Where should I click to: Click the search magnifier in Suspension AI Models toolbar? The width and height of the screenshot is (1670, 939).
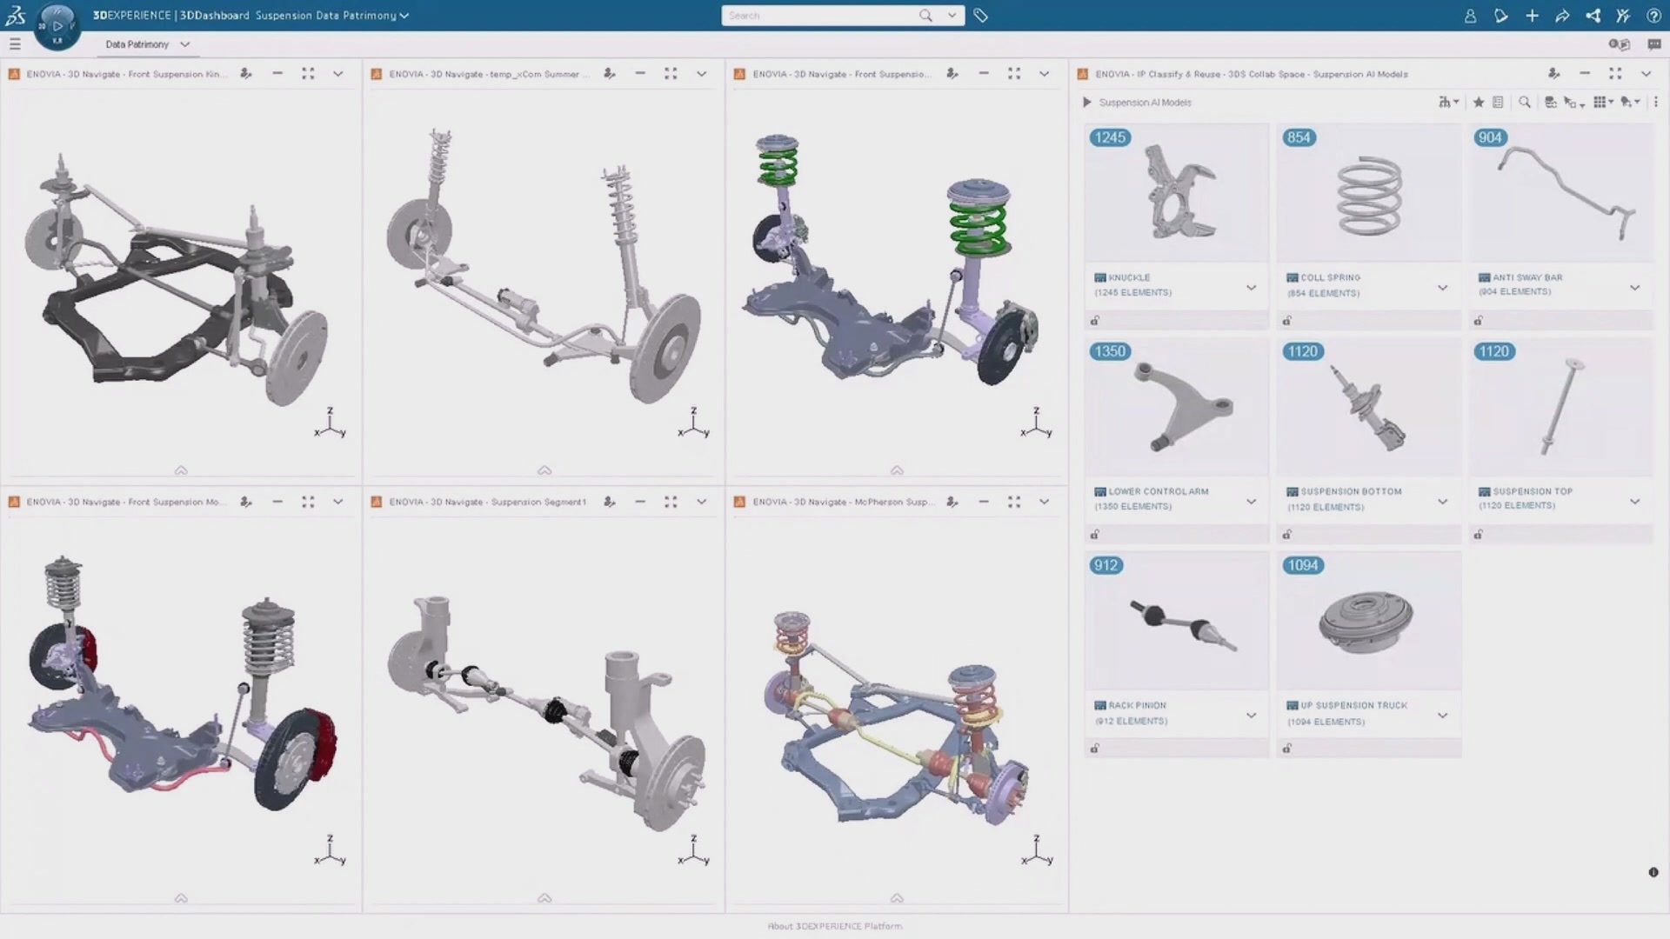(x=1524, y=103)
